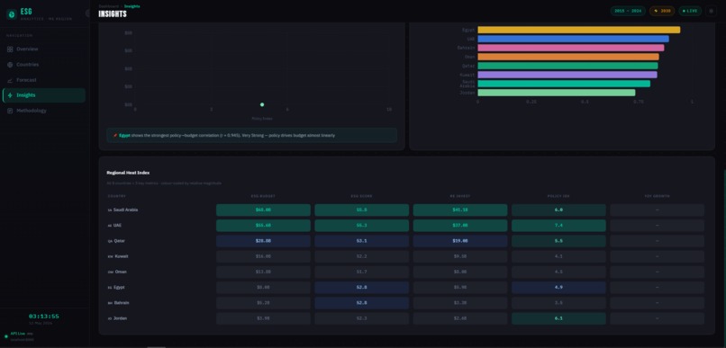This screenshot has height=348, width=726.
Task: Click the Insights bolt icon in sidebar
Action: click(10, 95)
